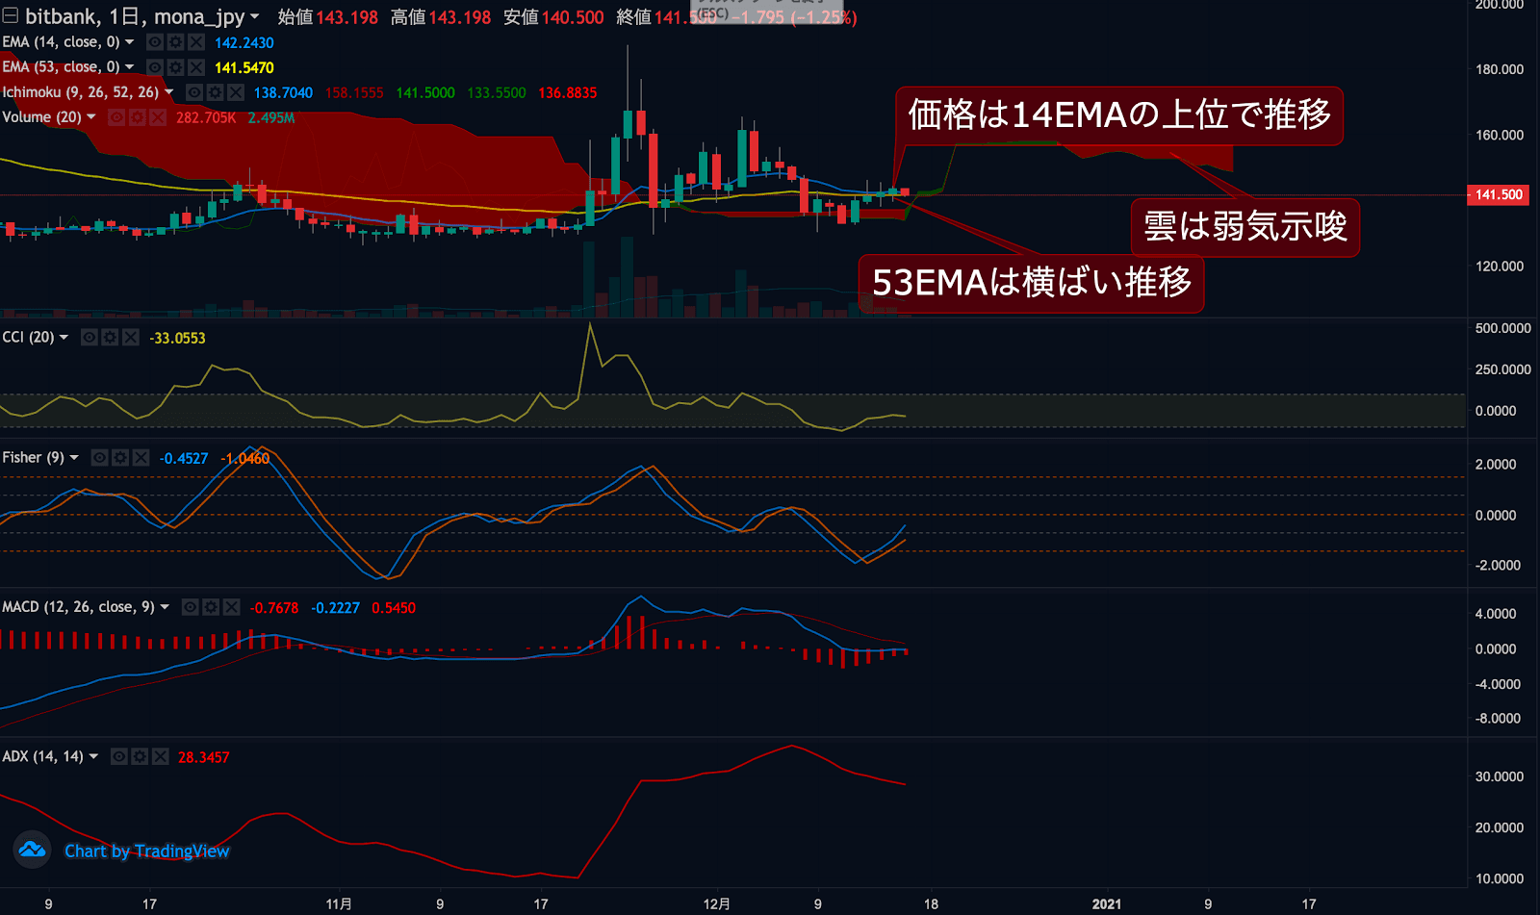Open Ichimoku indicator settings gear
The width and height of the screenshot is (1540, 915).
215,92
